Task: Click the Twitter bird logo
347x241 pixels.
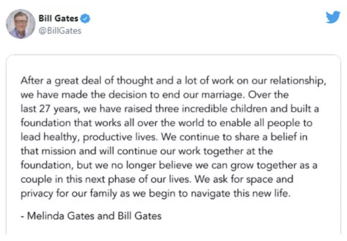Action: click(x=333, y=17)
